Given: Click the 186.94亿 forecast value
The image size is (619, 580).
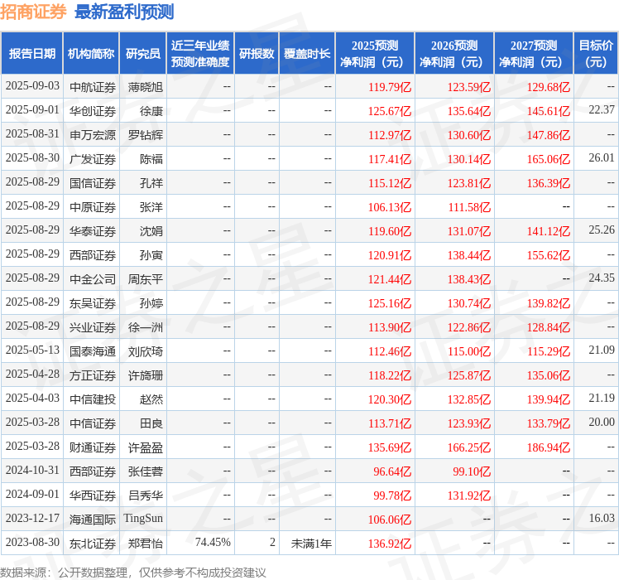Looking at the screenshot, I should click(x=549, y=447).
